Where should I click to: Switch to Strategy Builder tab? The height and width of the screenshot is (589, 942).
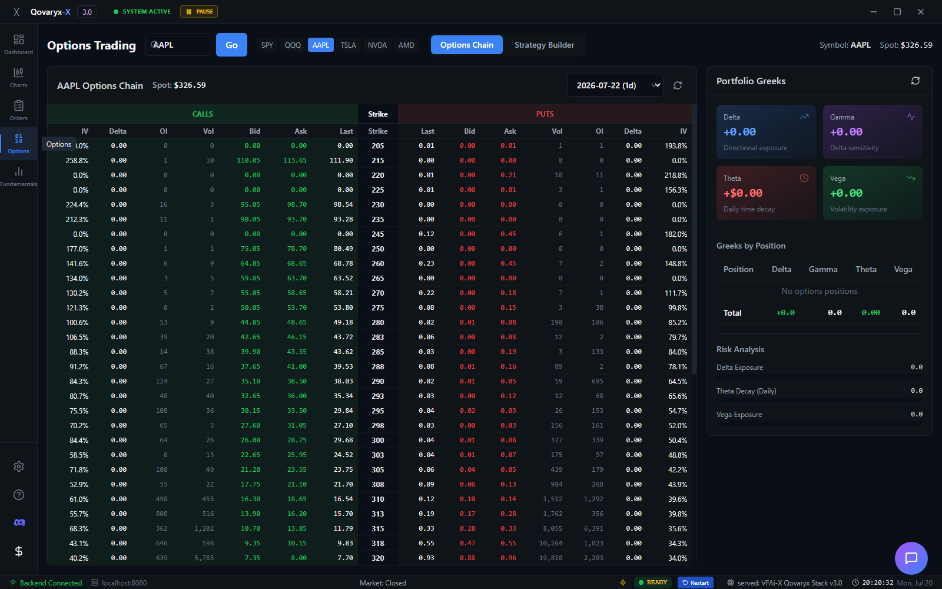(545, 45)
